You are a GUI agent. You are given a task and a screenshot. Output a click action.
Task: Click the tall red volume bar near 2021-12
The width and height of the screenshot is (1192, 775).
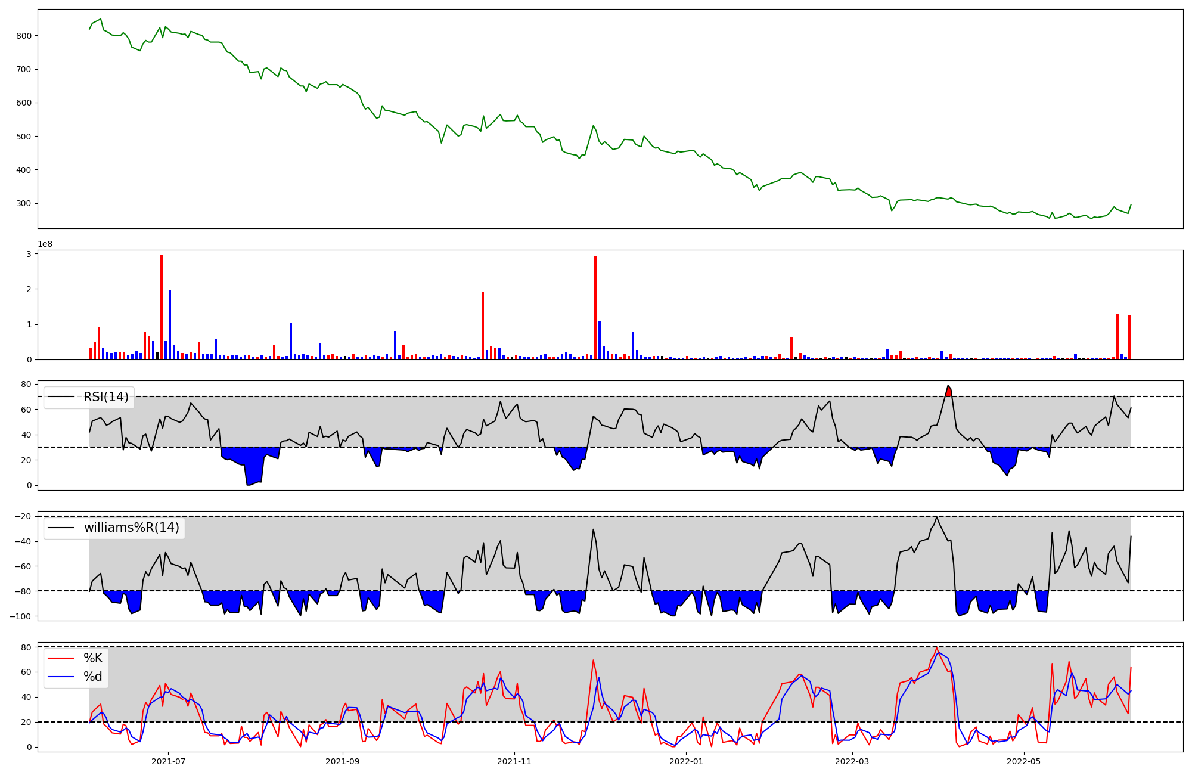point(595,308)
